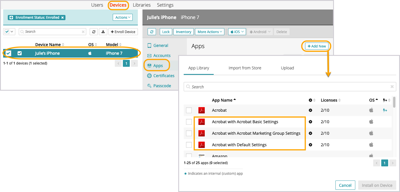Screen dimensions: 400x192
Task: Uncheck the Julie's iPhone row checkbox
Action: [x=20, y=53]
